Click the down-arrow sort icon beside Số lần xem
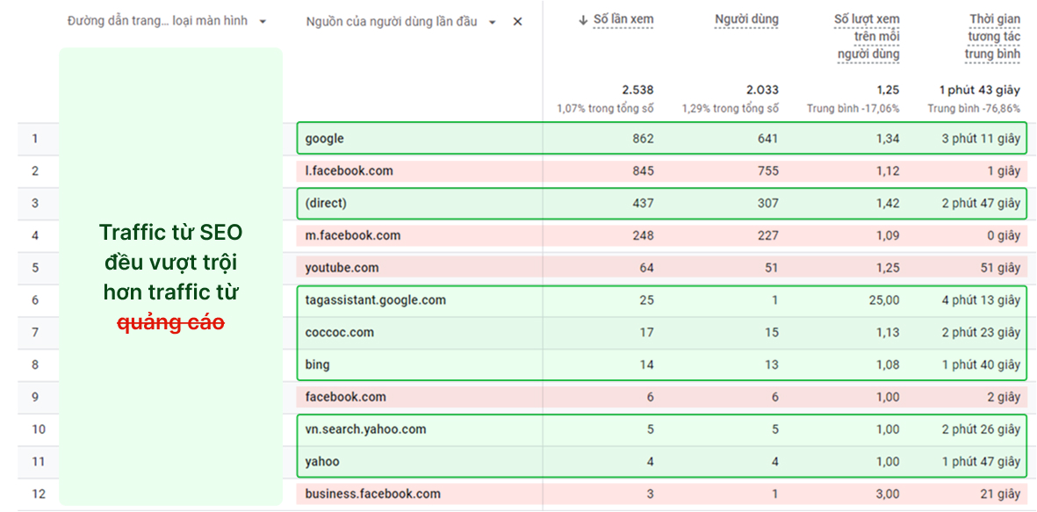This screenshot has width=1037, height=512. coord(583,19)
